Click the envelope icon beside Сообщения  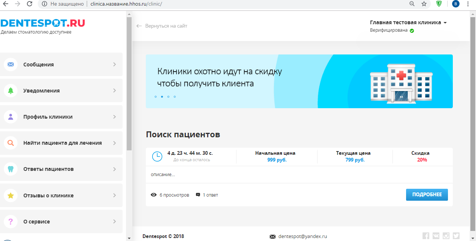coord(10,65)
